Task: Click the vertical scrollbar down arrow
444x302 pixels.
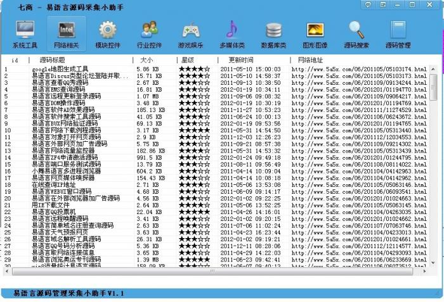Action: 433,263
